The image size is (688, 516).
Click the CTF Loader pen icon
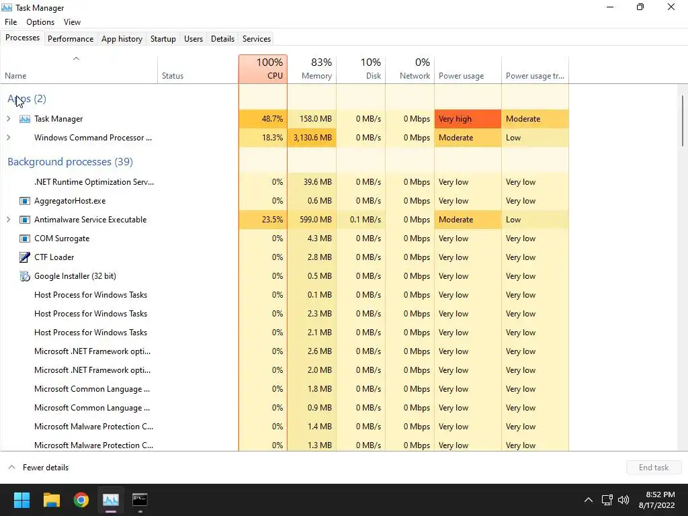(25, 257)
